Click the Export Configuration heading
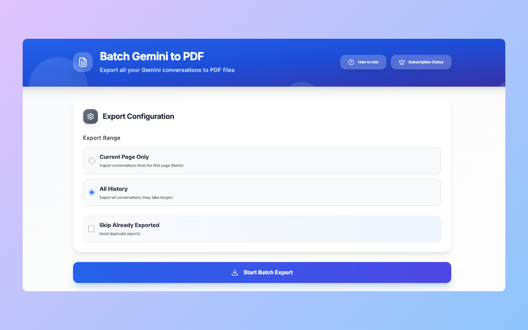 pyautogui.click(x=138, y=116)
